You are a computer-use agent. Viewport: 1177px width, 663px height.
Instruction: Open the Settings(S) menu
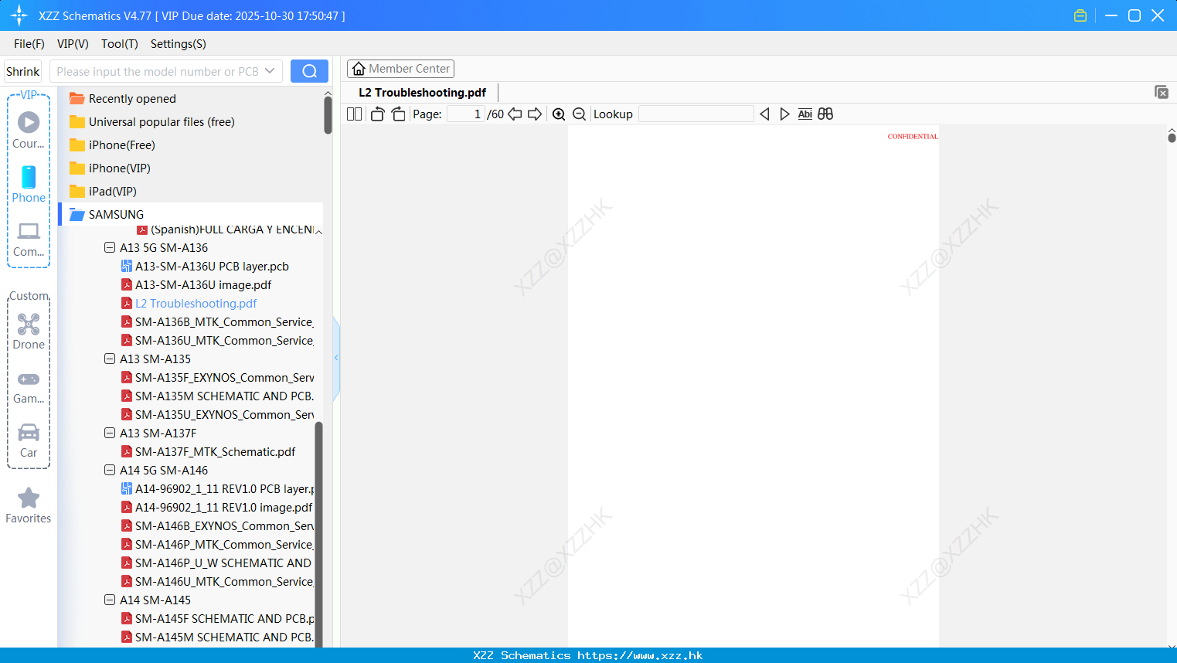click(179, 44)
